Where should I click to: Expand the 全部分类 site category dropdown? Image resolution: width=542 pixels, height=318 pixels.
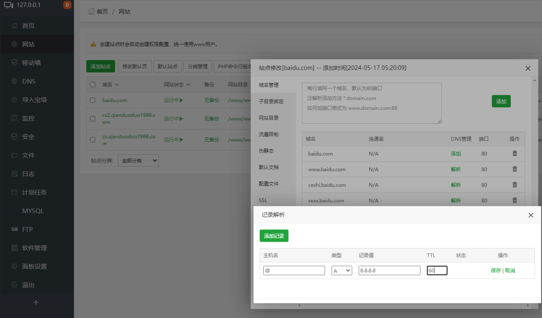(x=138, y=161)
